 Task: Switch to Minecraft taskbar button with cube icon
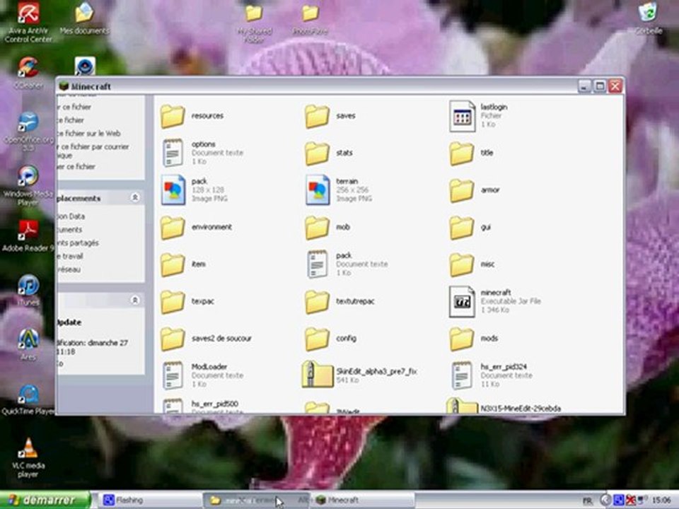[x=363, y=501]
